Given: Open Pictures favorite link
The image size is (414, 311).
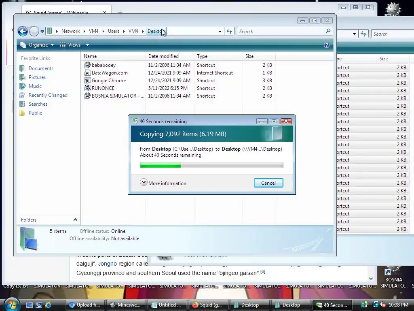Looking at the screenshot, I should (x=37, y=77).
